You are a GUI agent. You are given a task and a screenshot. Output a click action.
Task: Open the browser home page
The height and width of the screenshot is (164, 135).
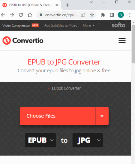point(30,15)
